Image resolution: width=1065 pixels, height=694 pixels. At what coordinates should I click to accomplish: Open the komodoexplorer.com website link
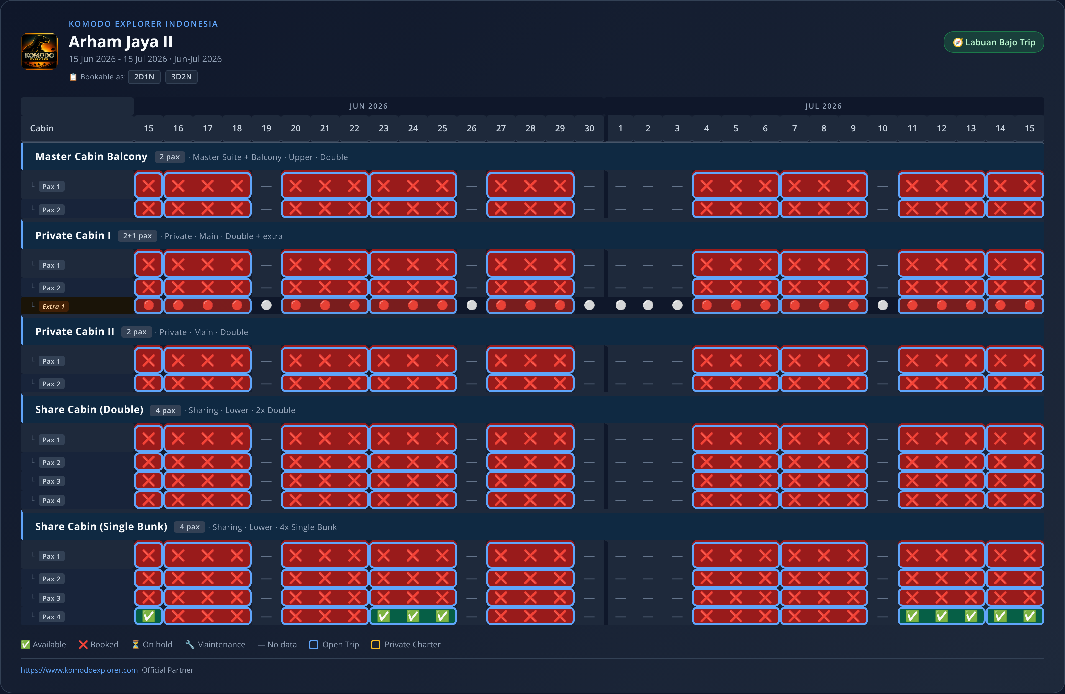tap(79, 670)
